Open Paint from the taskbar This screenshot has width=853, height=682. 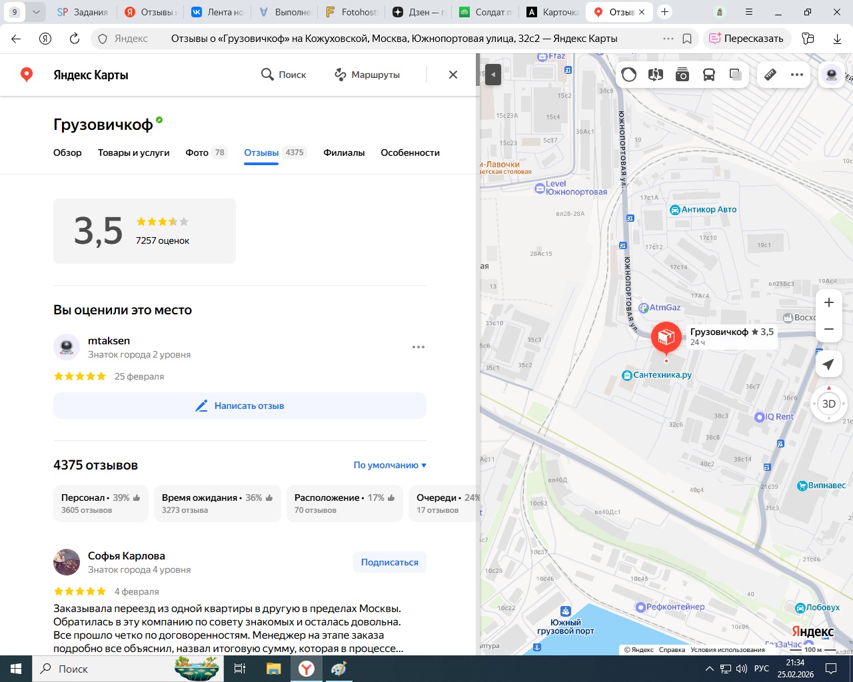pos(339,669)
